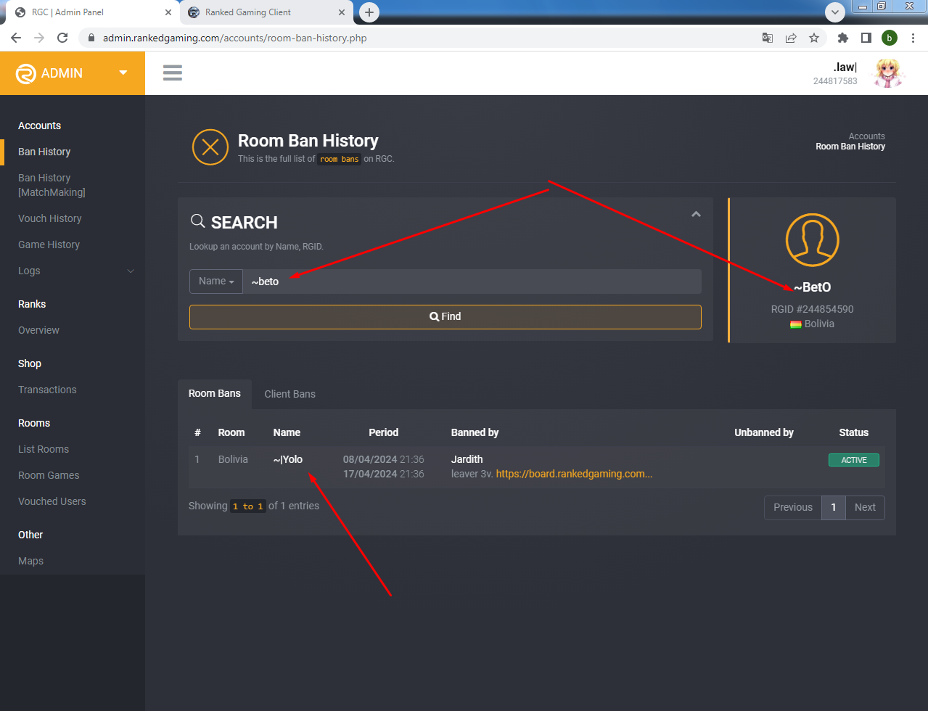Click the ~BetO profile avatar icon
This screenshot has width=928, height=711.
[813, 240]
